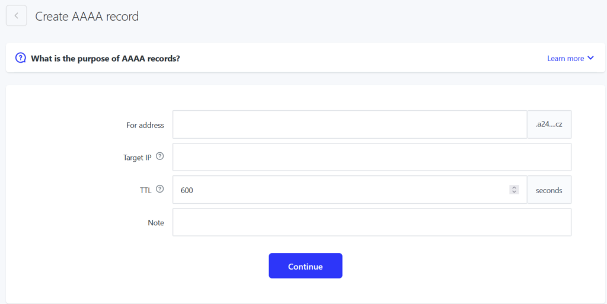The height and width of the screenshot is (304, 607).
Task: Expand the chevron next to Learn more
Action: tap(590, 59)
